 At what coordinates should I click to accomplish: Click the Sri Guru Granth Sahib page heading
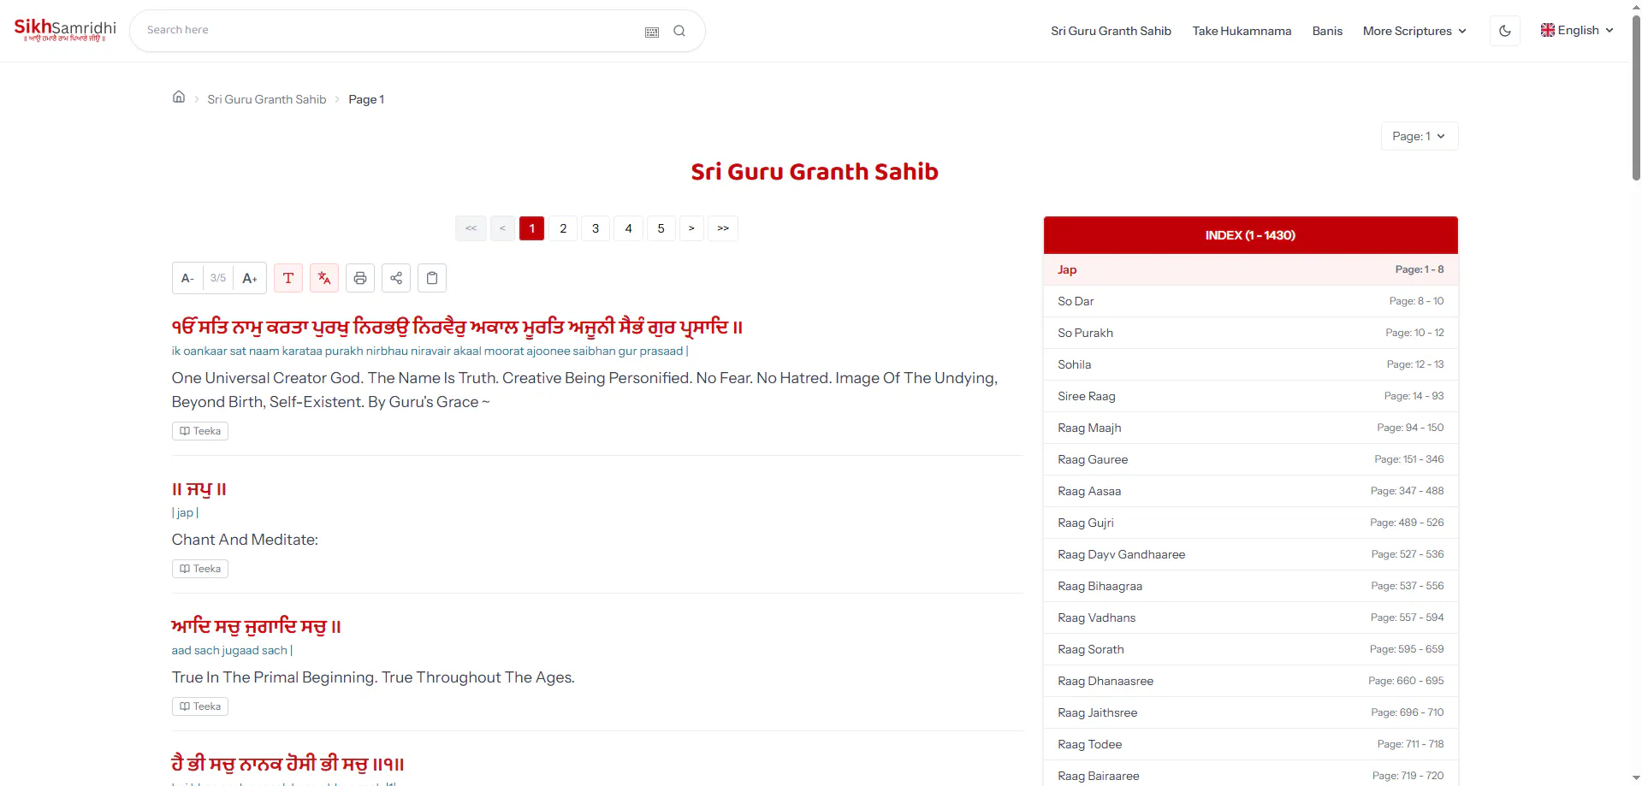click(x=815, y=172)
